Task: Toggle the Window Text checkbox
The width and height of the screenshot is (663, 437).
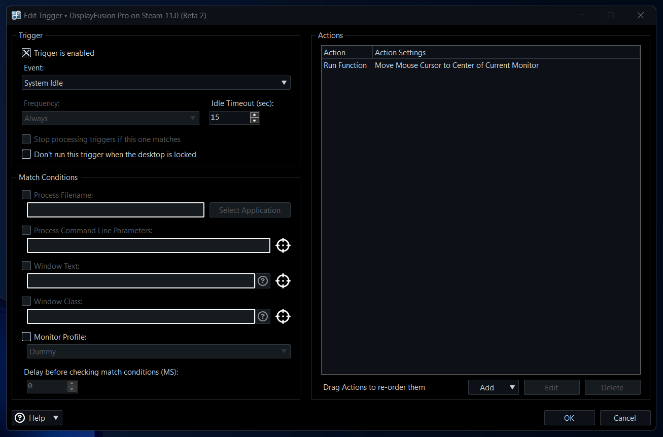Action: pyautogui.click(x=26, y=266)
